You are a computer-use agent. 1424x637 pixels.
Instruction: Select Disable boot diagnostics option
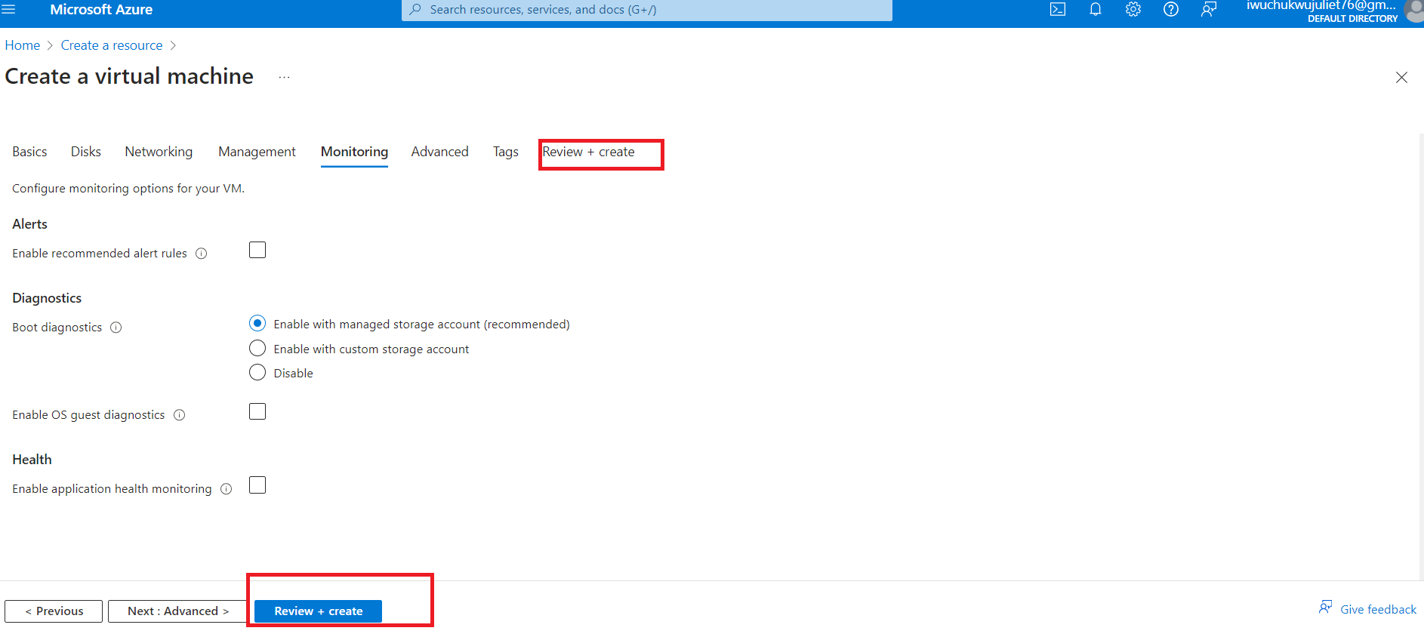tap(257, 372)
